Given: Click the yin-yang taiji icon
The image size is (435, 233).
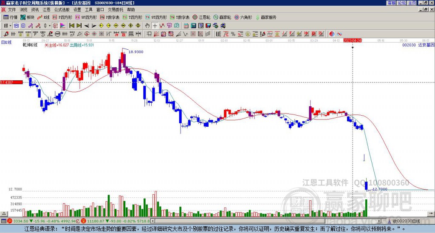Looking at the screenshot, I should coord(332,34).
